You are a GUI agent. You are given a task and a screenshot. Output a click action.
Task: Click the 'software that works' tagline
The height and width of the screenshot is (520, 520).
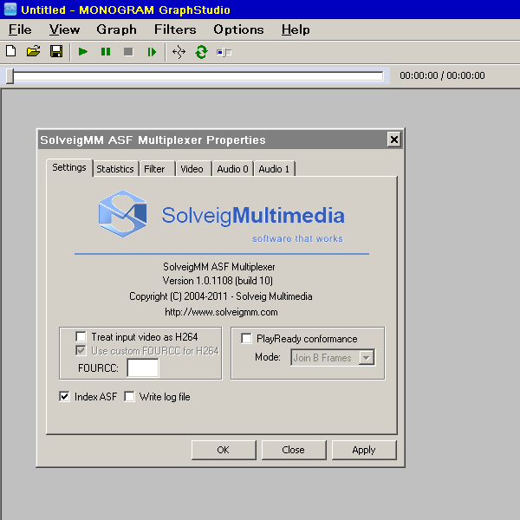pyautogui.click(x=297, y=238)
